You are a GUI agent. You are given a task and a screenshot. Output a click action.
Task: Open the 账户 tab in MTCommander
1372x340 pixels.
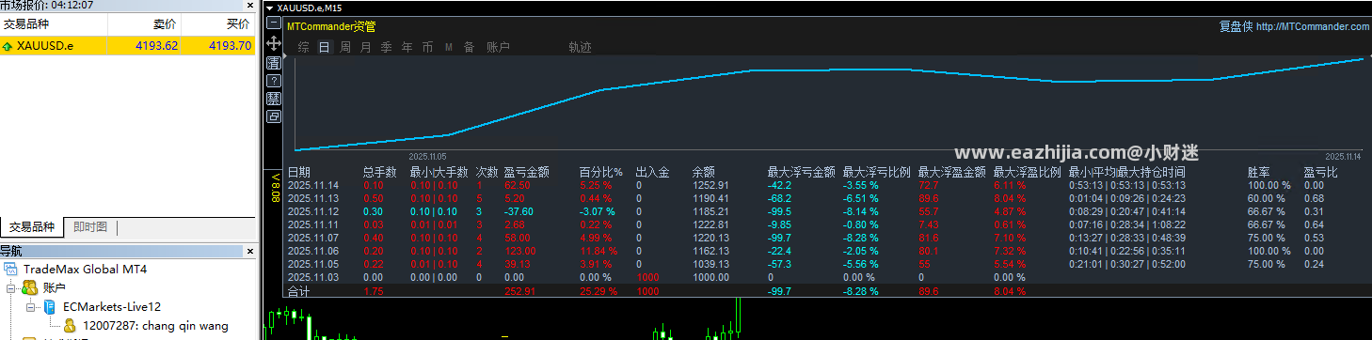coord(498,47)
